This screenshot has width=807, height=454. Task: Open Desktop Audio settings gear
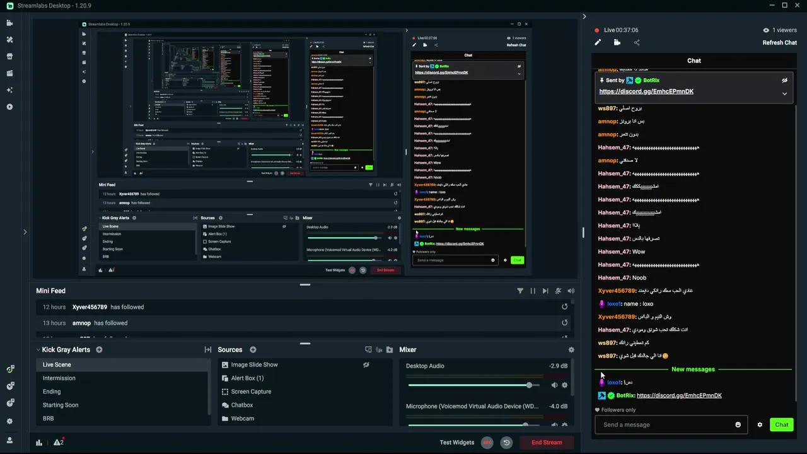click(564, 385)
